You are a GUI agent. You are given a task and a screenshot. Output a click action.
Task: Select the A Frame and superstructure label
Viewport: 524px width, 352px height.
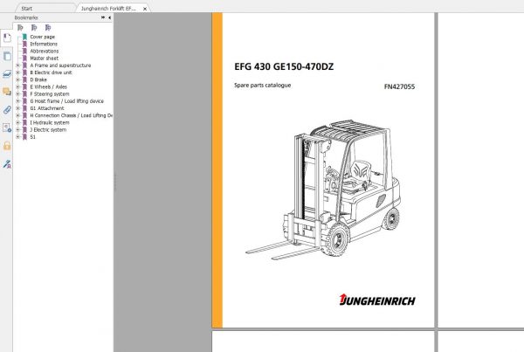(x=60, y=66)
